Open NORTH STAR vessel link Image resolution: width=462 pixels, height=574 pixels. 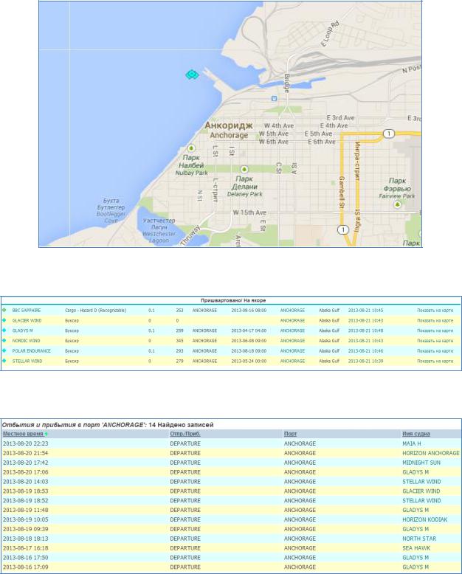click(419, 539)
